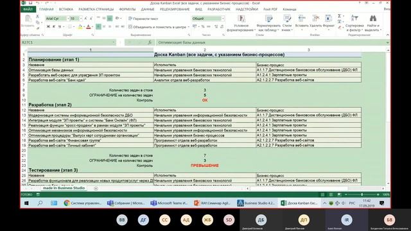Increase font size with the large A icon
This screenshot has height=231, width=411.
85,19
